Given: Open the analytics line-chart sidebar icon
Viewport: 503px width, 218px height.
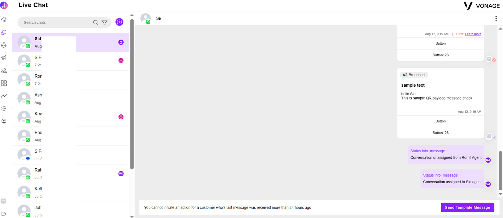Looking at the screenshot, I should click(x=4, y=96).
